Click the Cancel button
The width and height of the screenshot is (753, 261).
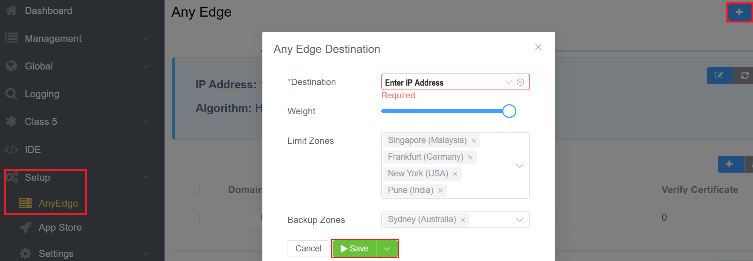coord(308,248)
